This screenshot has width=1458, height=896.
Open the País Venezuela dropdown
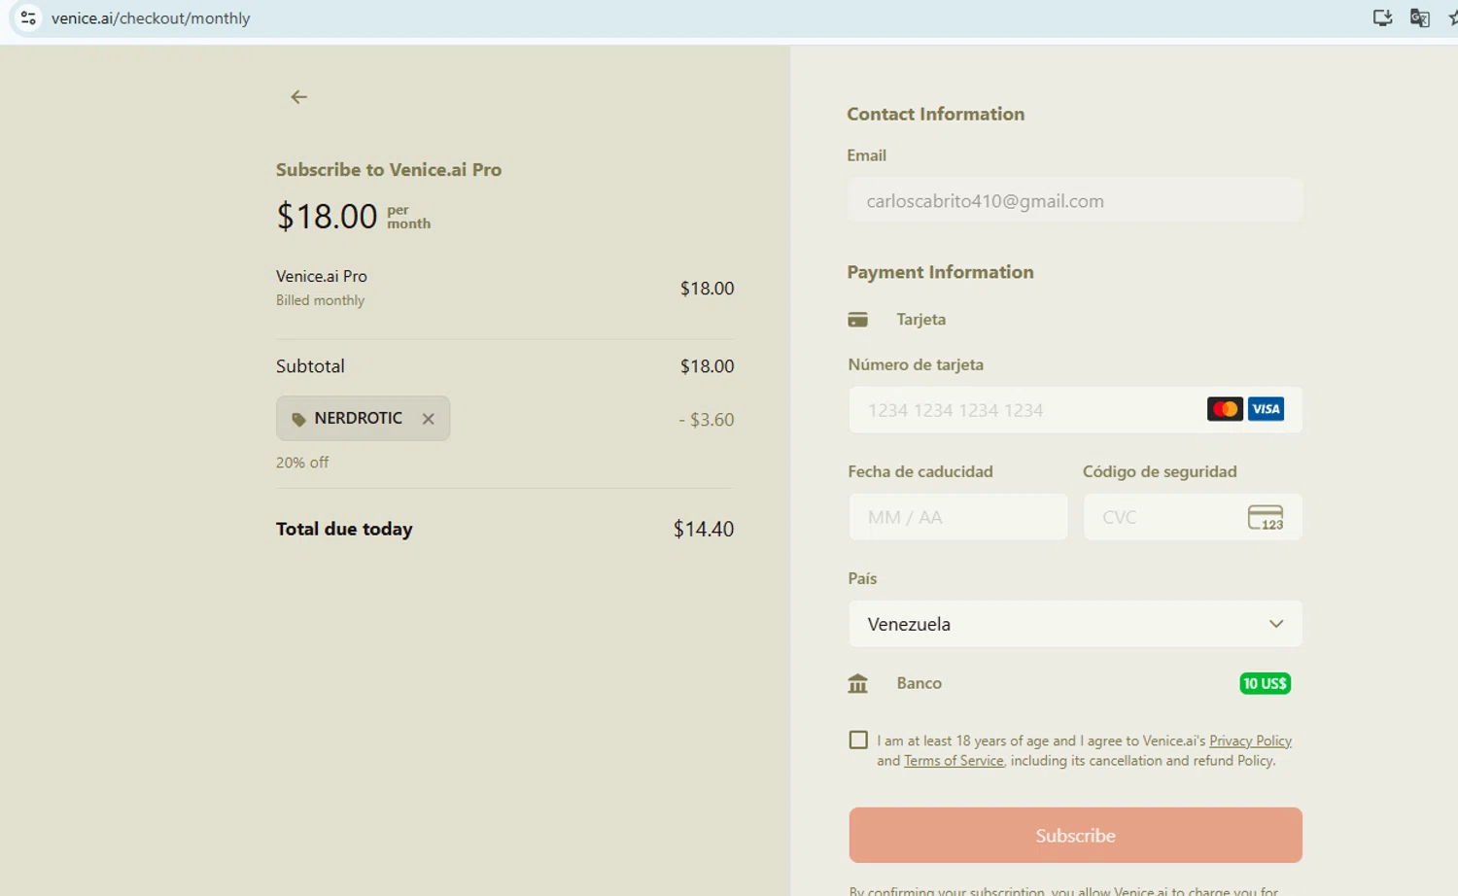click(1075, 624)
